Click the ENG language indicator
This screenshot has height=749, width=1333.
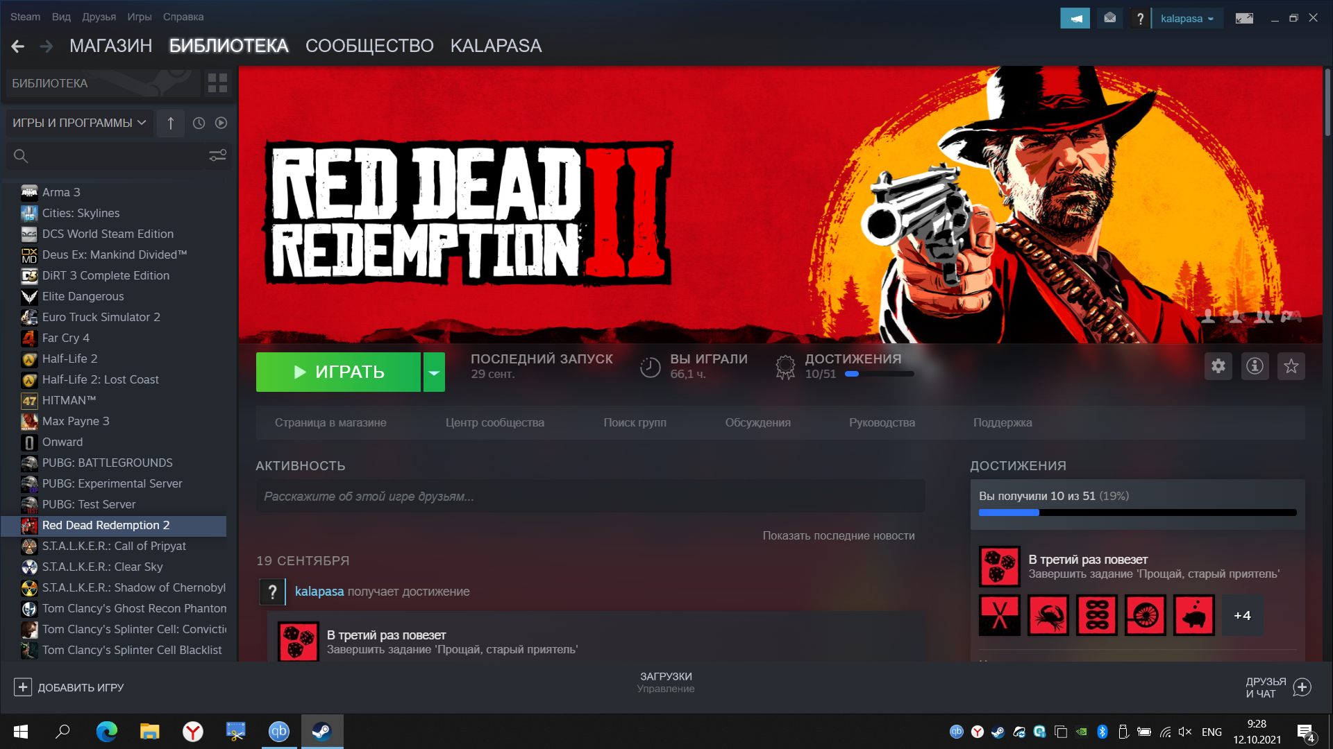(1212, 732)
